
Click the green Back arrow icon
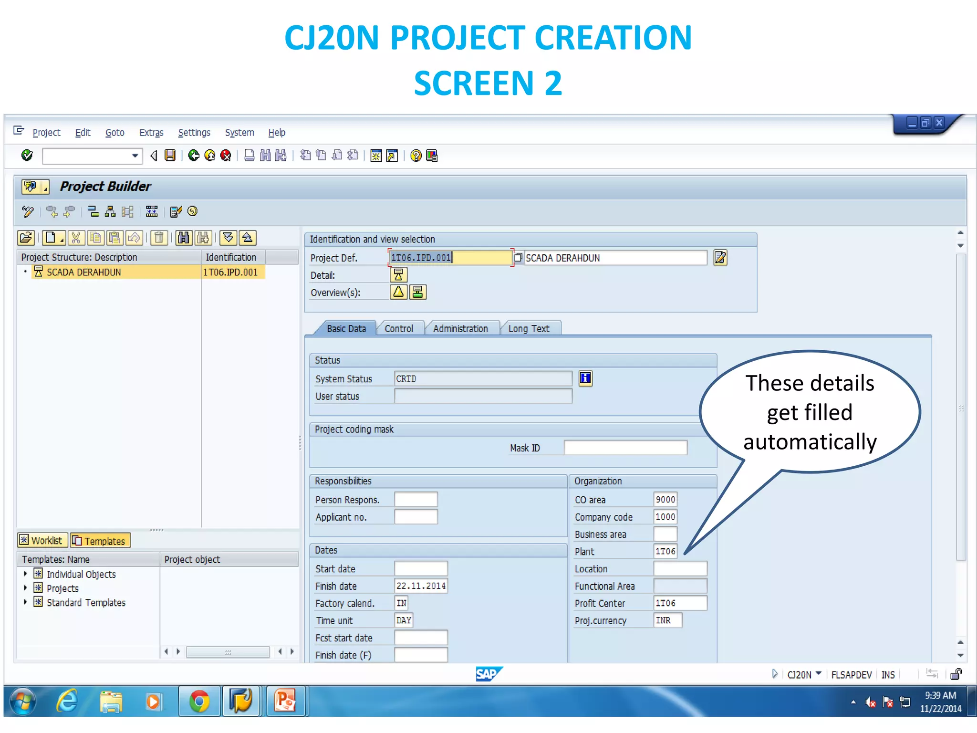point(193,156)
